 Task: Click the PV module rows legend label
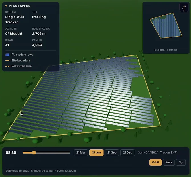22,55
